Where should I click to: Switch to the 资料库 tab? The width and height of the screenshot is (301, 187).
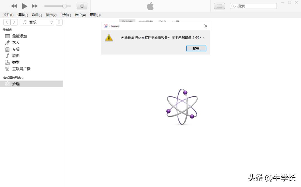tap(127, 21)
